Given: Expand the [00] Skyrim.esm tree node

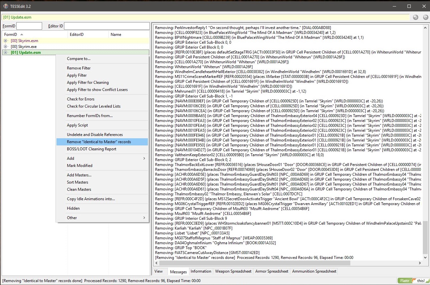Looking at the screenshot, I should pyautogui.click(x=6, y=41).
